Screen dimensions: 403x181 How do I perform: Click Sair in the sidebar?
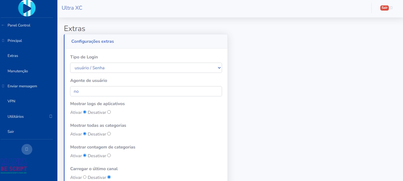[11, 132]
